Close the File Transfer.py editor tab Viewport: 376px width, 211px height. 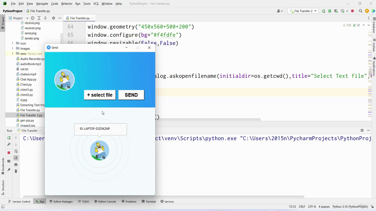coord(93,18)
